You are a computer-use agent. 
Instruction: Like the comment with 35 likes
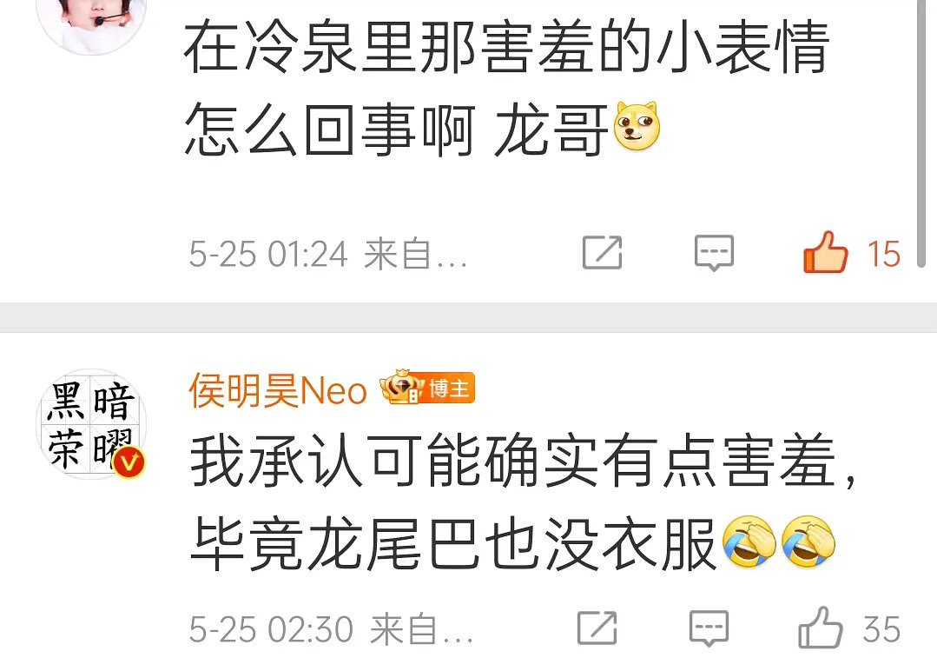click(x=821, y=628)
